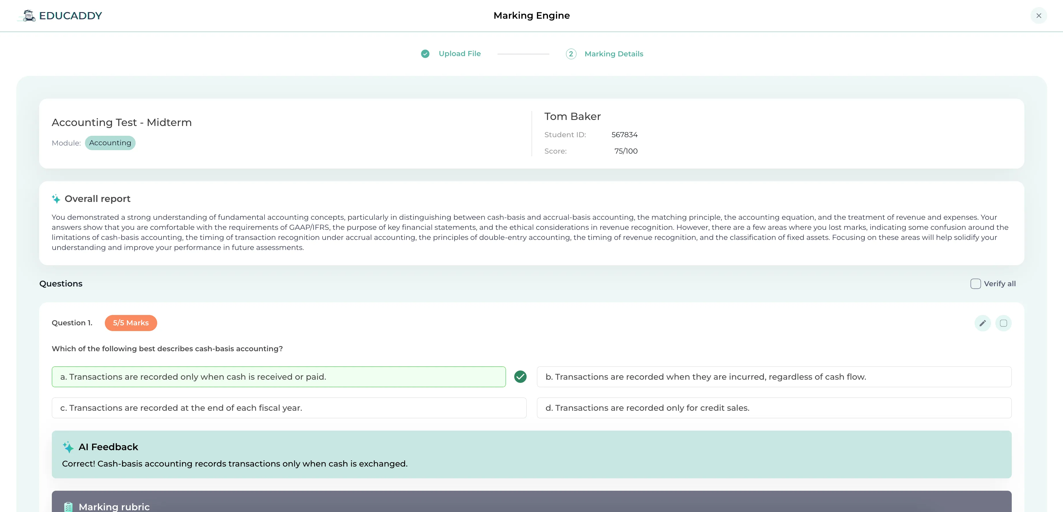Select answer b about incurred transactions
The height and width of the screenshot is (512, 1063).
point(774,377)
